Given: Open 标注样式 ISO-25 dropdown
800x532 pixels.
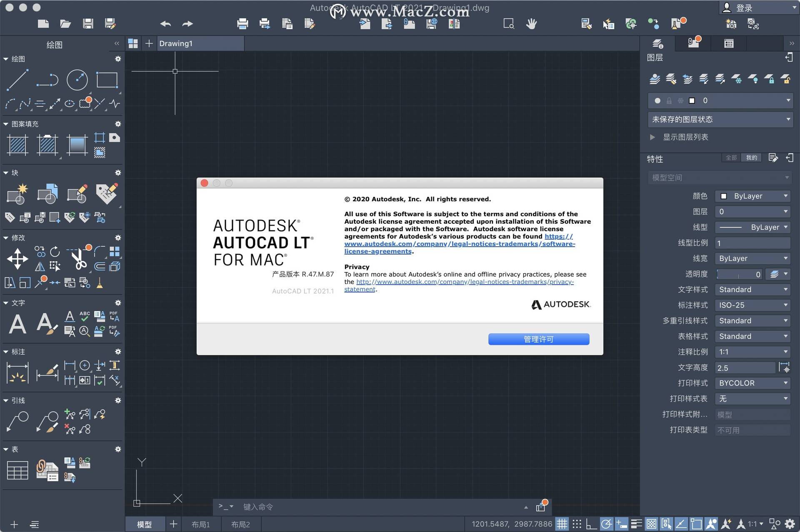Looking at the screenshot, I should tap(752, 305).
